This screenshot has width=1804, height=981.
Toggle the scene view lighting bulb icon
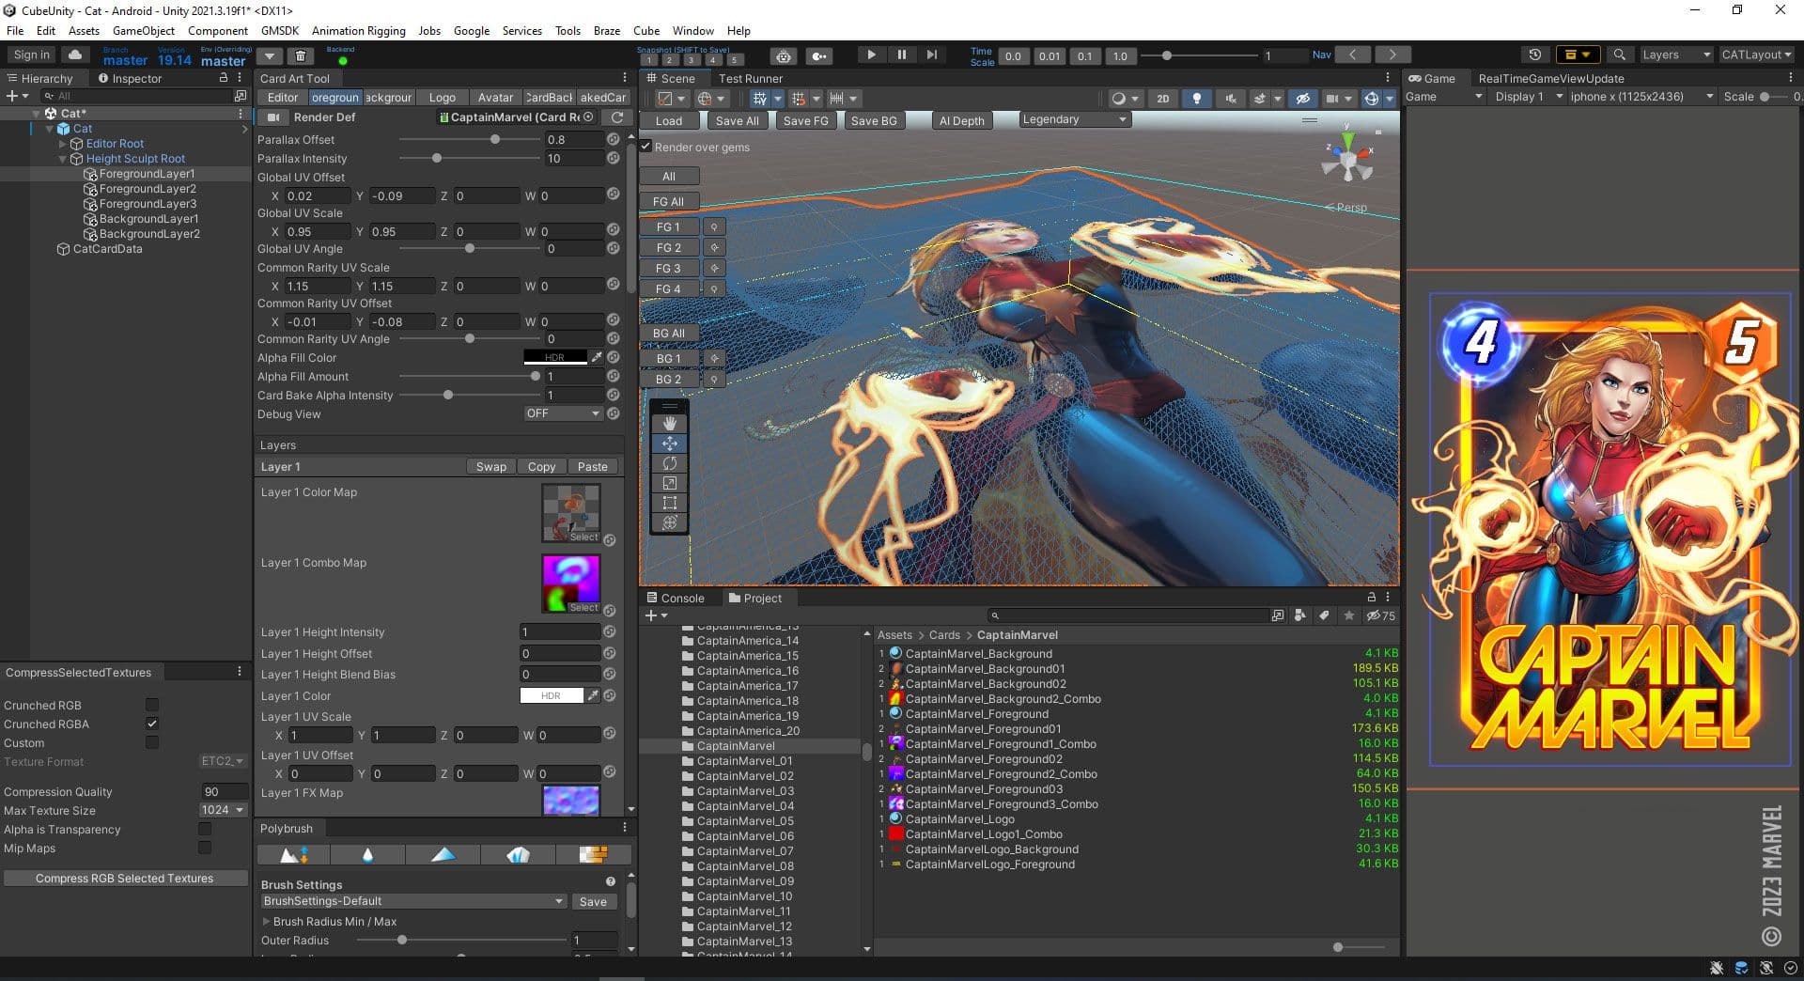(x=1197, y=97)
